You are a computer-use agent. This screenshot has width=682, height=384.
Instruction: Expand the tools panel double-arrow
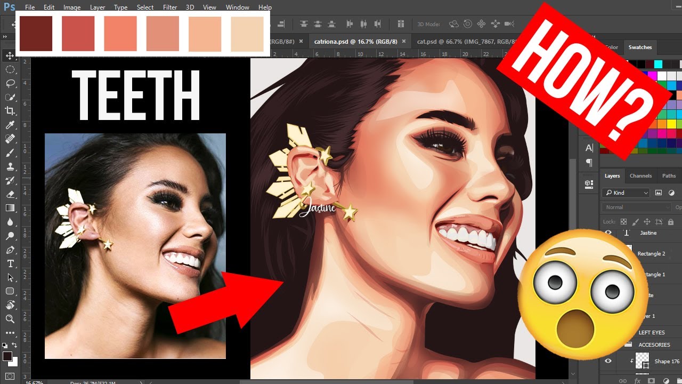point(5,36)
